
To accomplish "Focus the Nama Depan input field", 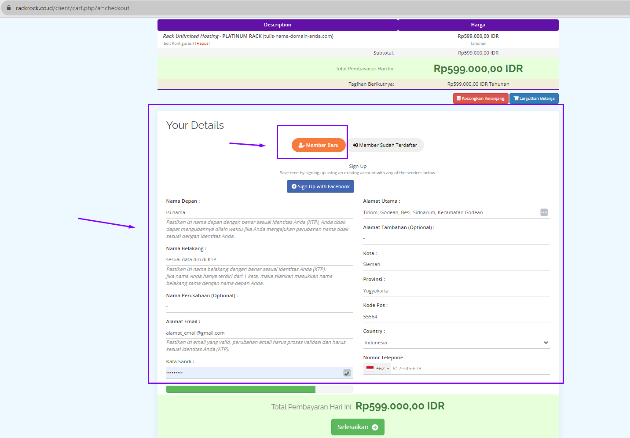I will click(x=259, y=212).
